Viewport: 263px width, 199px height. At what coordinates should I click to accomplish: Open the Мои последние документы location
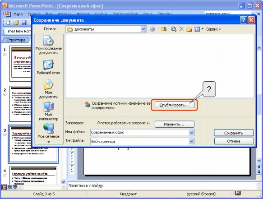[x=48, y=45]
